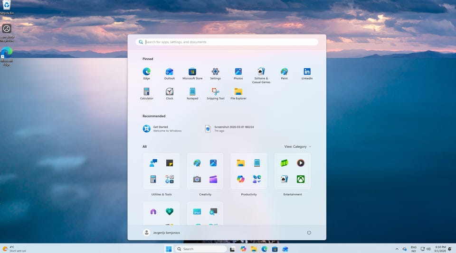Launch Clipchamp in the Creativity category
Viewport: 456px width, 253px height.
pos(213,179)
